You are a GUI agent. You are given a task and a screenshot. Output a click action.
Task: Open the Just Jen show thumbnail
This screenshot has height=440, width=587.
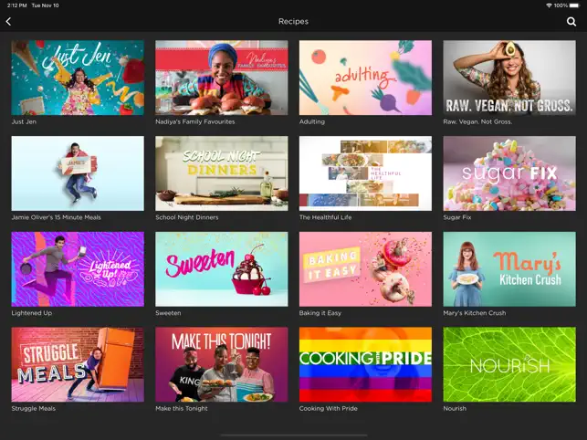[x=78, y=78]
